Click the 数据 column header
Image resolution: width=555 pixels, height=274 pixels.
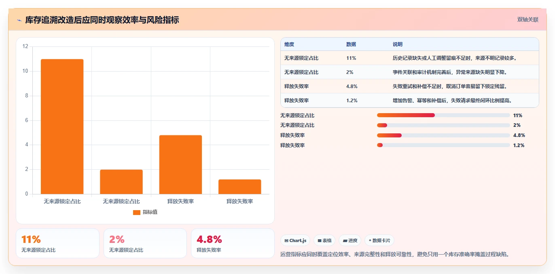tap(351, 44)
